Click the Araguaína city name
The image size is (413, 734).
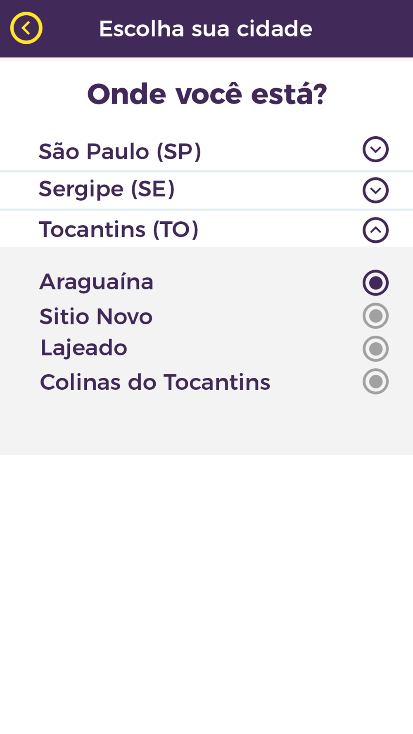96,282
